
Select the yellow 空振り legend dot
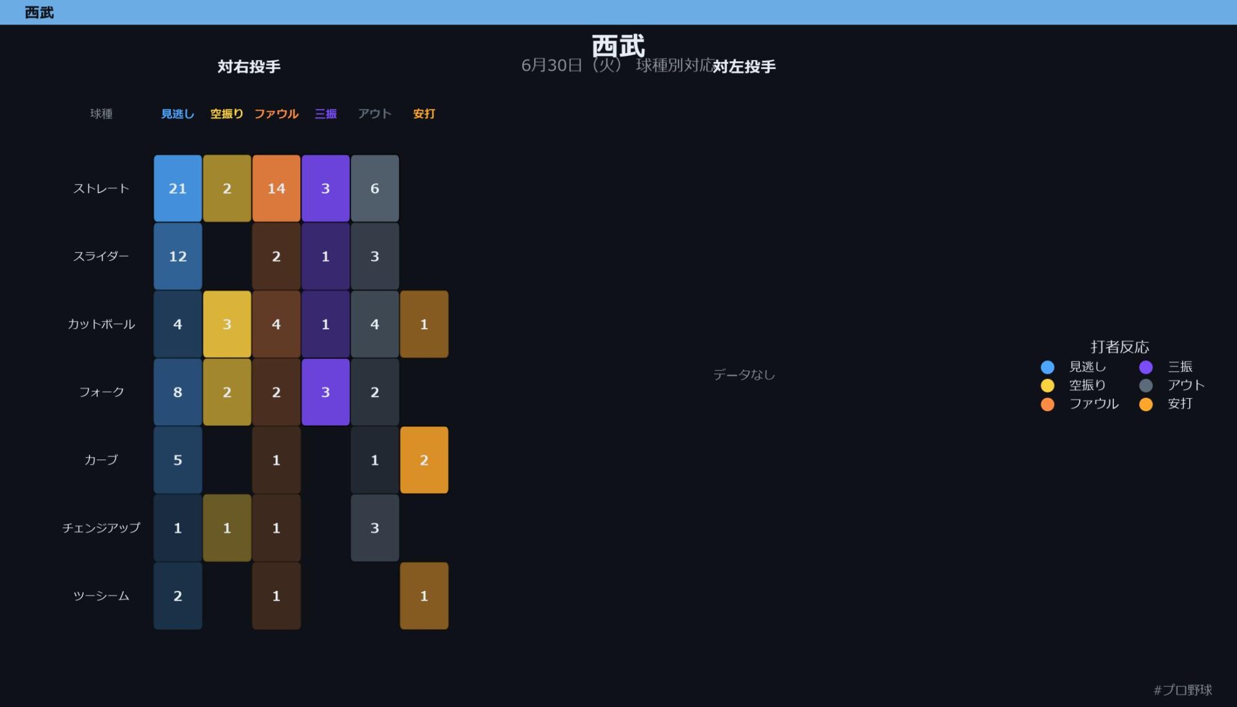[1048, 385]
